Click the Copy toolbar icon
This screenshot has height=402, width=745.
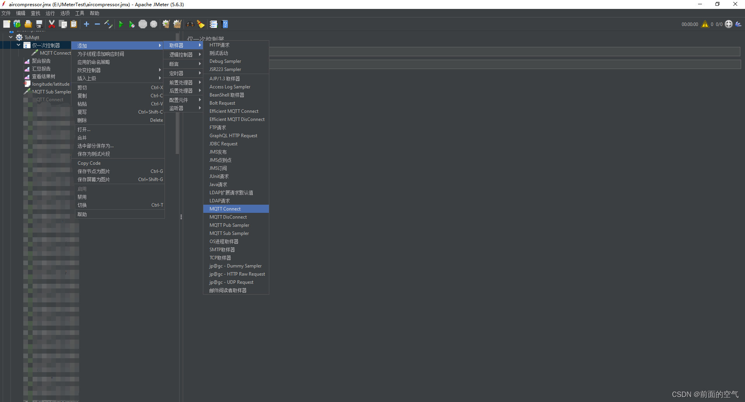[x=63, y=24]
